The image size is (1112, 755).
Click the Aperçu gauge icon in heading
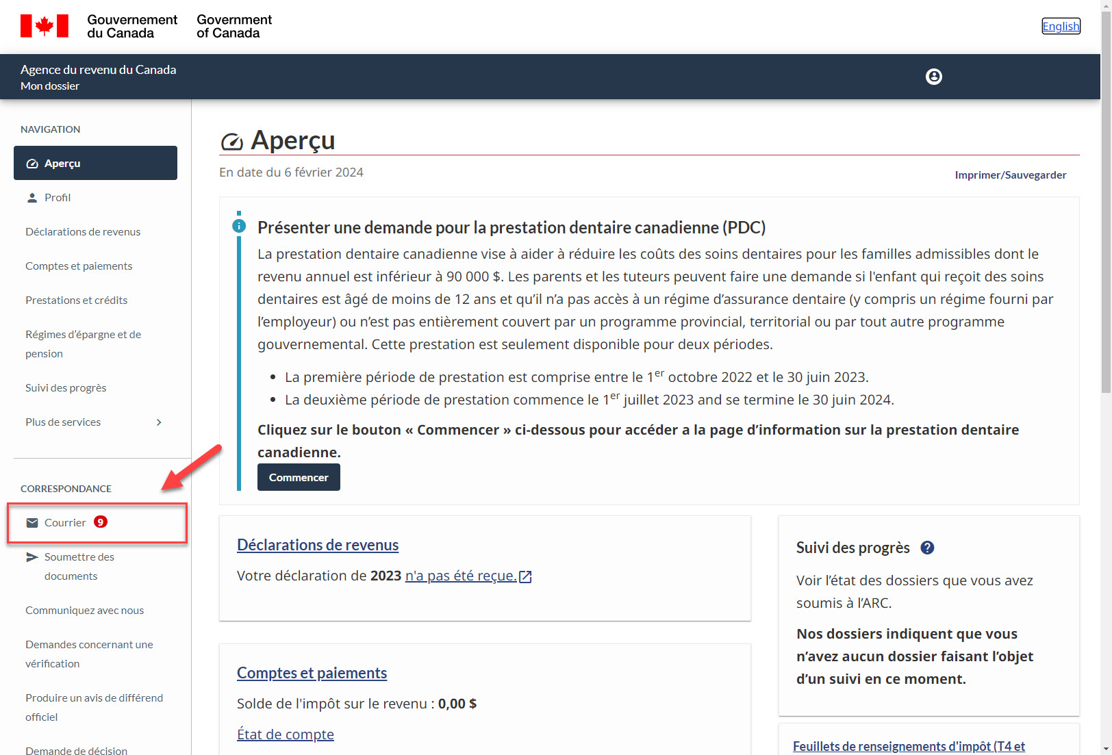coord(232,142)
